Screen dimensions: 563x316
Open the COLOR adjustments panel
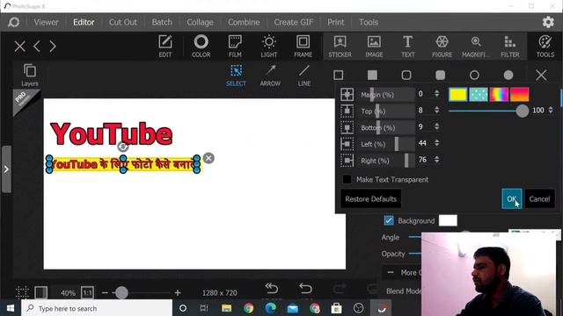pyautogui.click(x=201, y=47)
